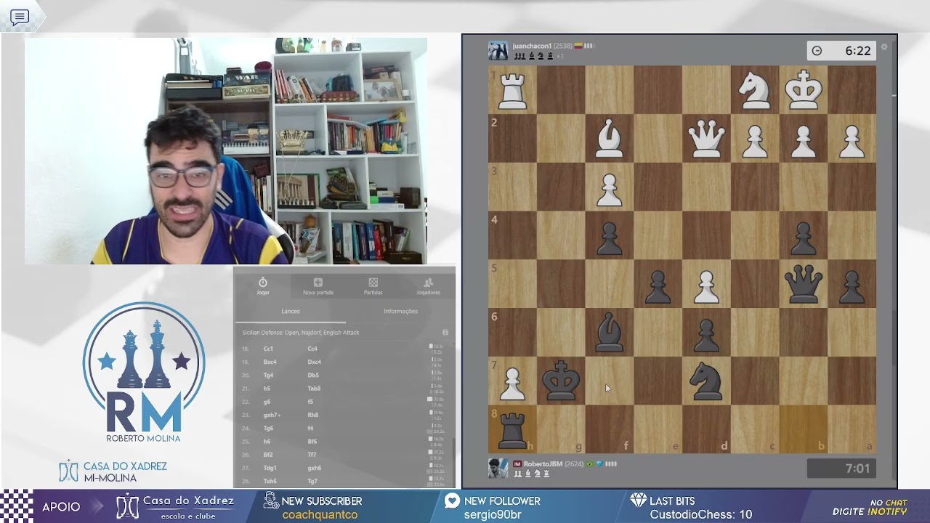Viewport: 930px width, 523px height.
Task: Jump to move 28. Txh6
Action: tap(270, 482)
